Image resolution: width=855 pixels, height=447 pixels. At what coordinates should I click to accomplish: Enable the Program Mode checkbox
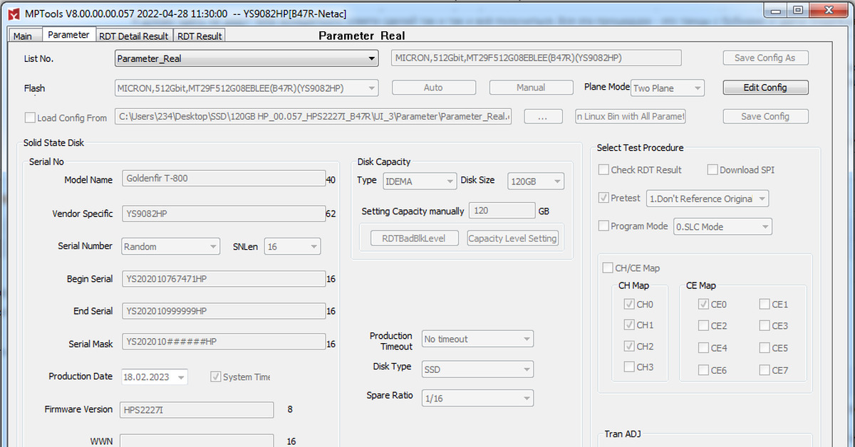[x=604, y=226]
